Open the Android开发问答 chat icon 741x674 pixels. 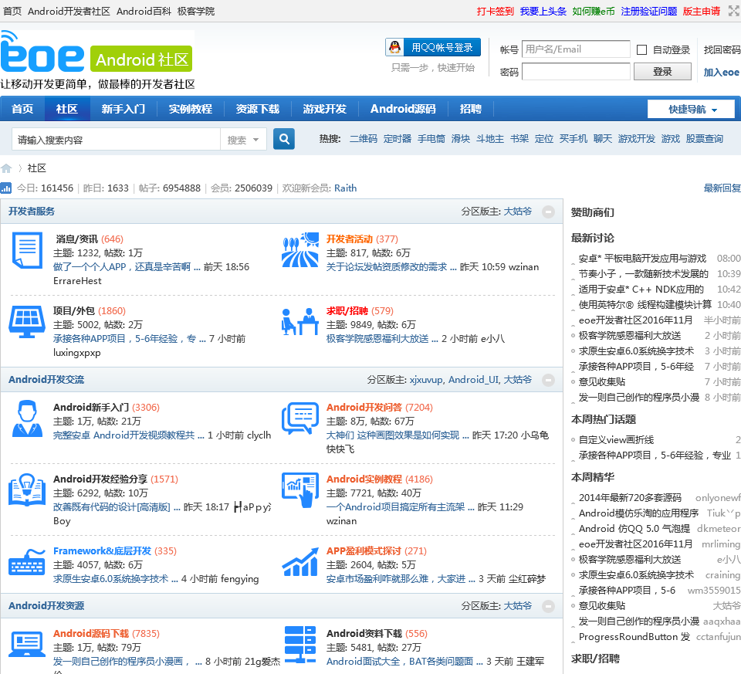point(300,418)
